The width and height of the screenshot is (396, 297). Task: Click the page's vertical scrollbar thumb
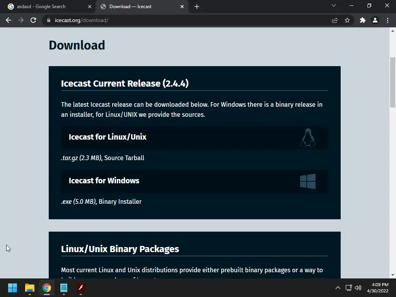[393, 82]
